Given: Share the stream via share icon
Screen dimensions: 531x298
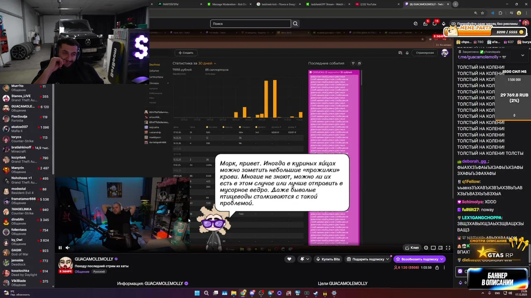Looking at the screenshot, I should point(437,267).
